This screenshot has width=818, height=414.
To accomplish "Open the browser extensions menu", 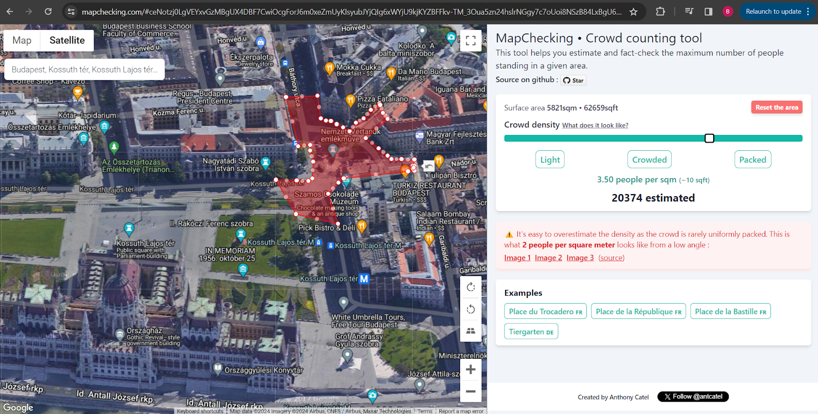I will click(x=661, y=11).
